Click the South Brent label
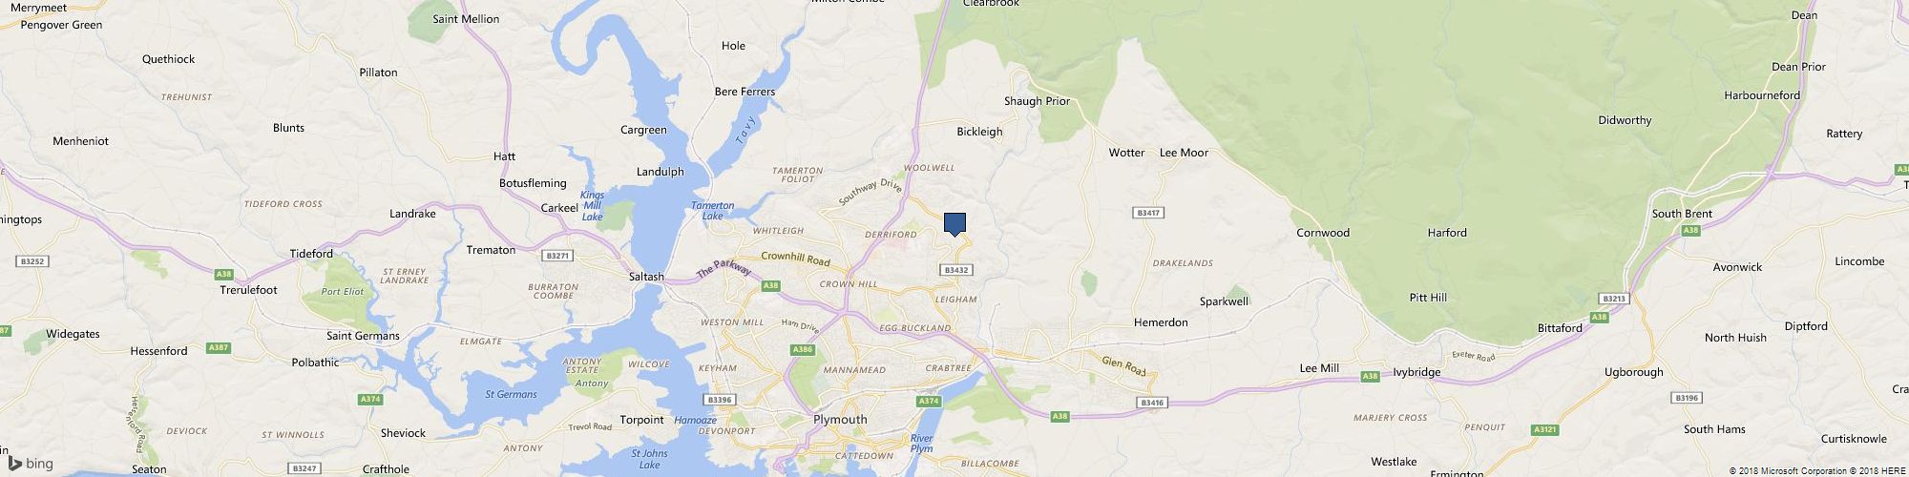 pyautogui.click(x=1682, y=214)
